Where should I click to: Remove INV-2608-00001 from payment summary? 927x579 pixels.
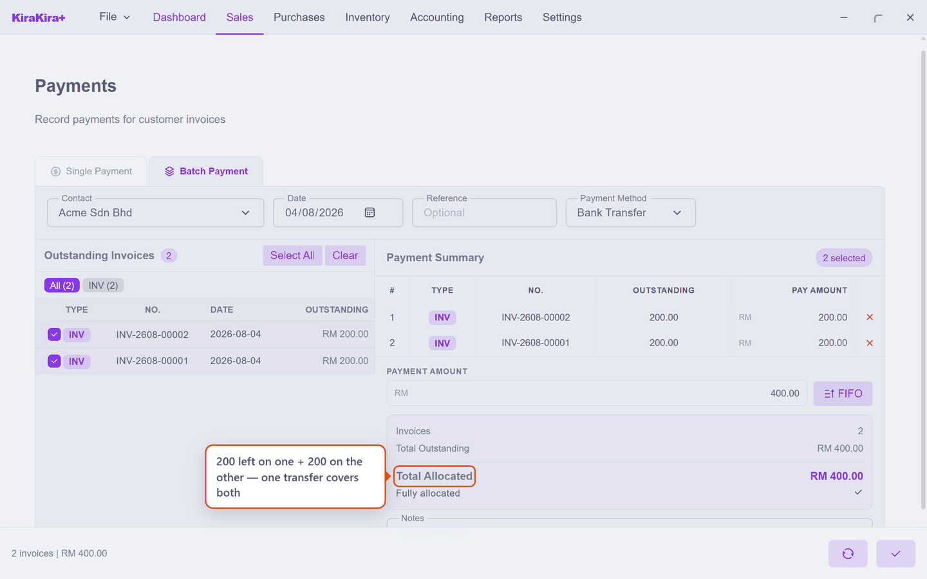870,343
